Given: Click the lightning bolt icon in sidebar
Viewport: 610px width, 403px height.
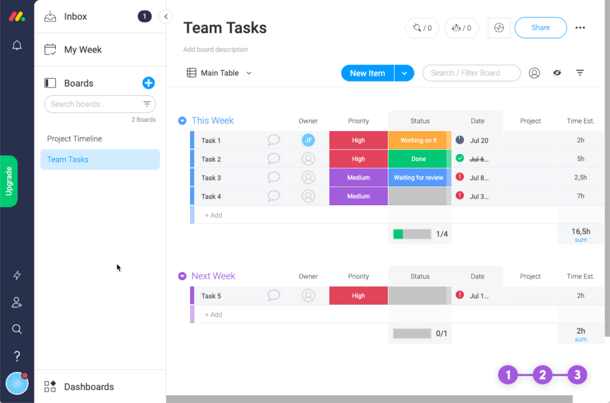Looking at the screenshot, I should click(17, 275).
